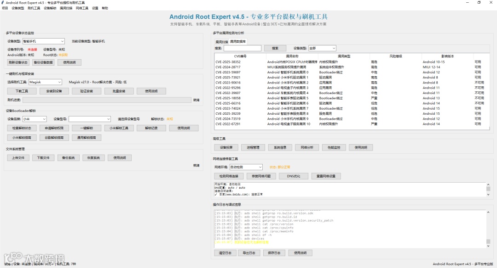Open 使用说明 next to 批量安装
The image size is (497, 268).
(151, 91)
